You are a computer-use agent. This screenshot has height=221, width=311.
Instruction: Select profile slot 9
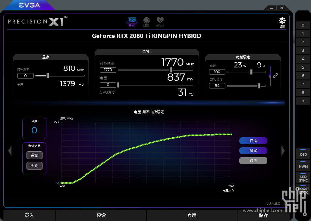coord(303,101)
